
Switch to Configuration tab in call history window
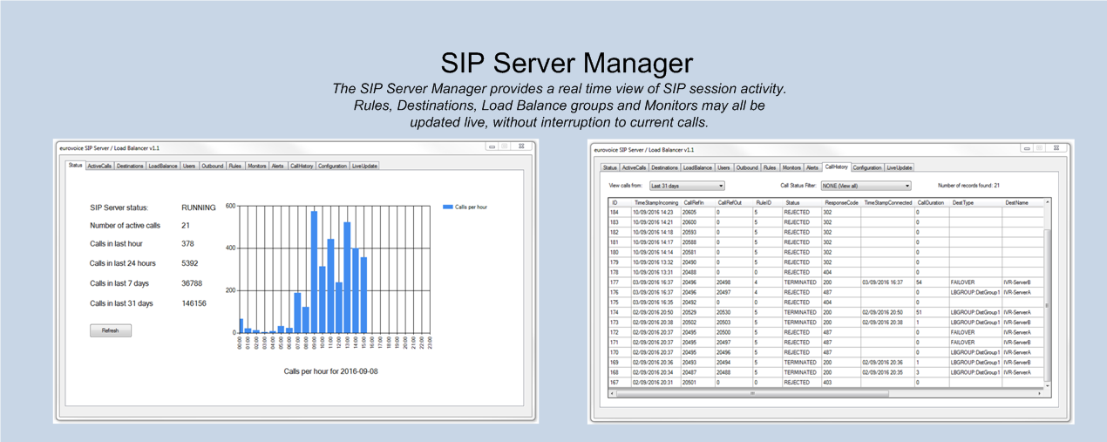click(x=866, y=167)
